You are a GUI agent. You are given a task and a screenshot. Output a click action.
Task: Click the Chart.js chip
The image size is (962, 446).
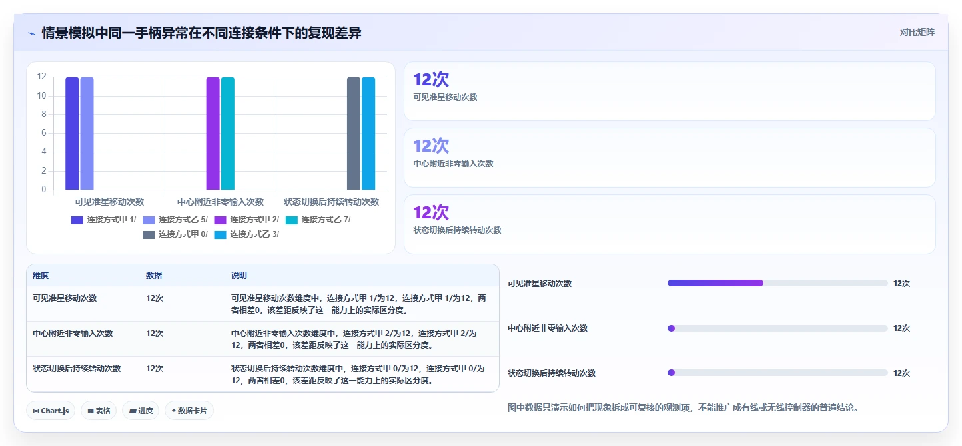coord(51,411)
